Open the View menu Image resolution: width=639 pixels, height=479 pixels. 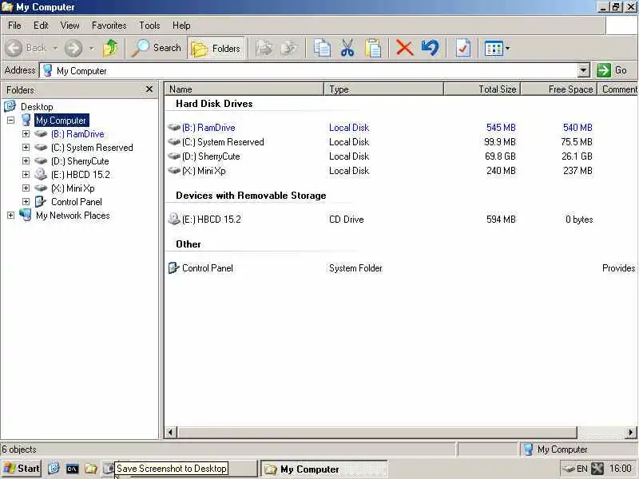coord(70,26)
